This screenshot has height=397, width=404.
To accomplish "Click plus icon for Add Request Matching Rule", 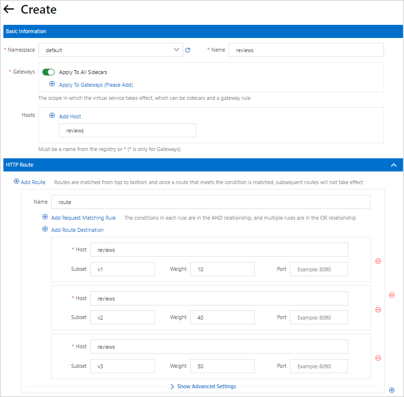I will [45, 217].
